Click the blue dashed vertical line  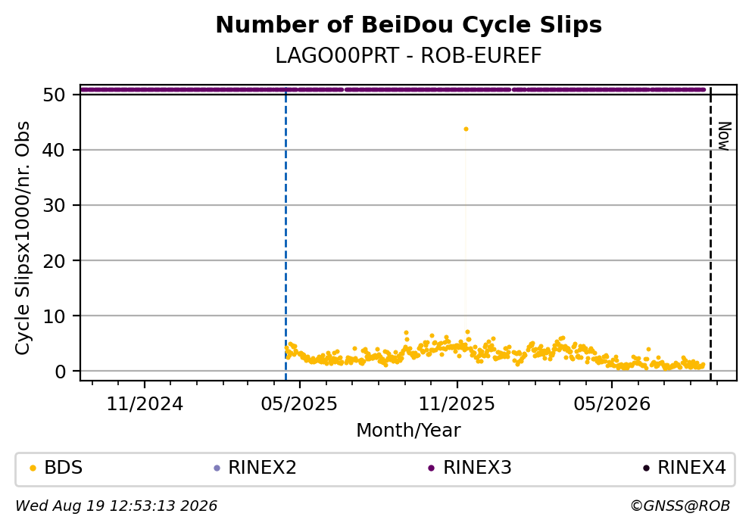pos(286,234)
